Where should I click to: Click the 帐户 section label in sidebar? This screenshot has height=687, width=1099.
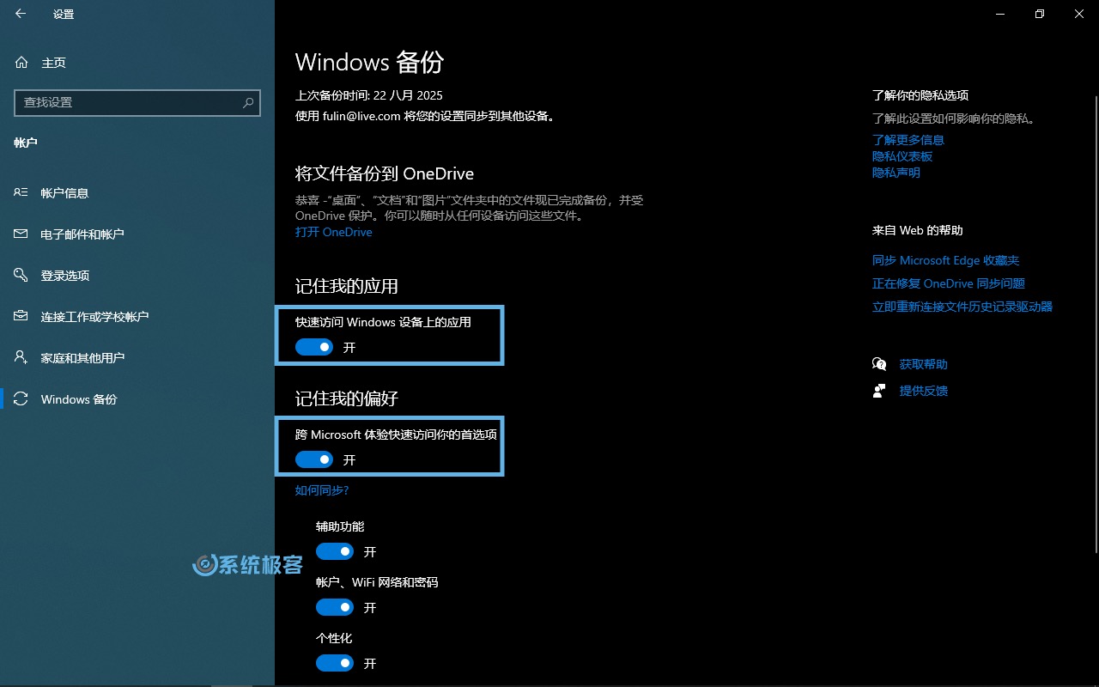pyautogui.click(x=26, y=143)
